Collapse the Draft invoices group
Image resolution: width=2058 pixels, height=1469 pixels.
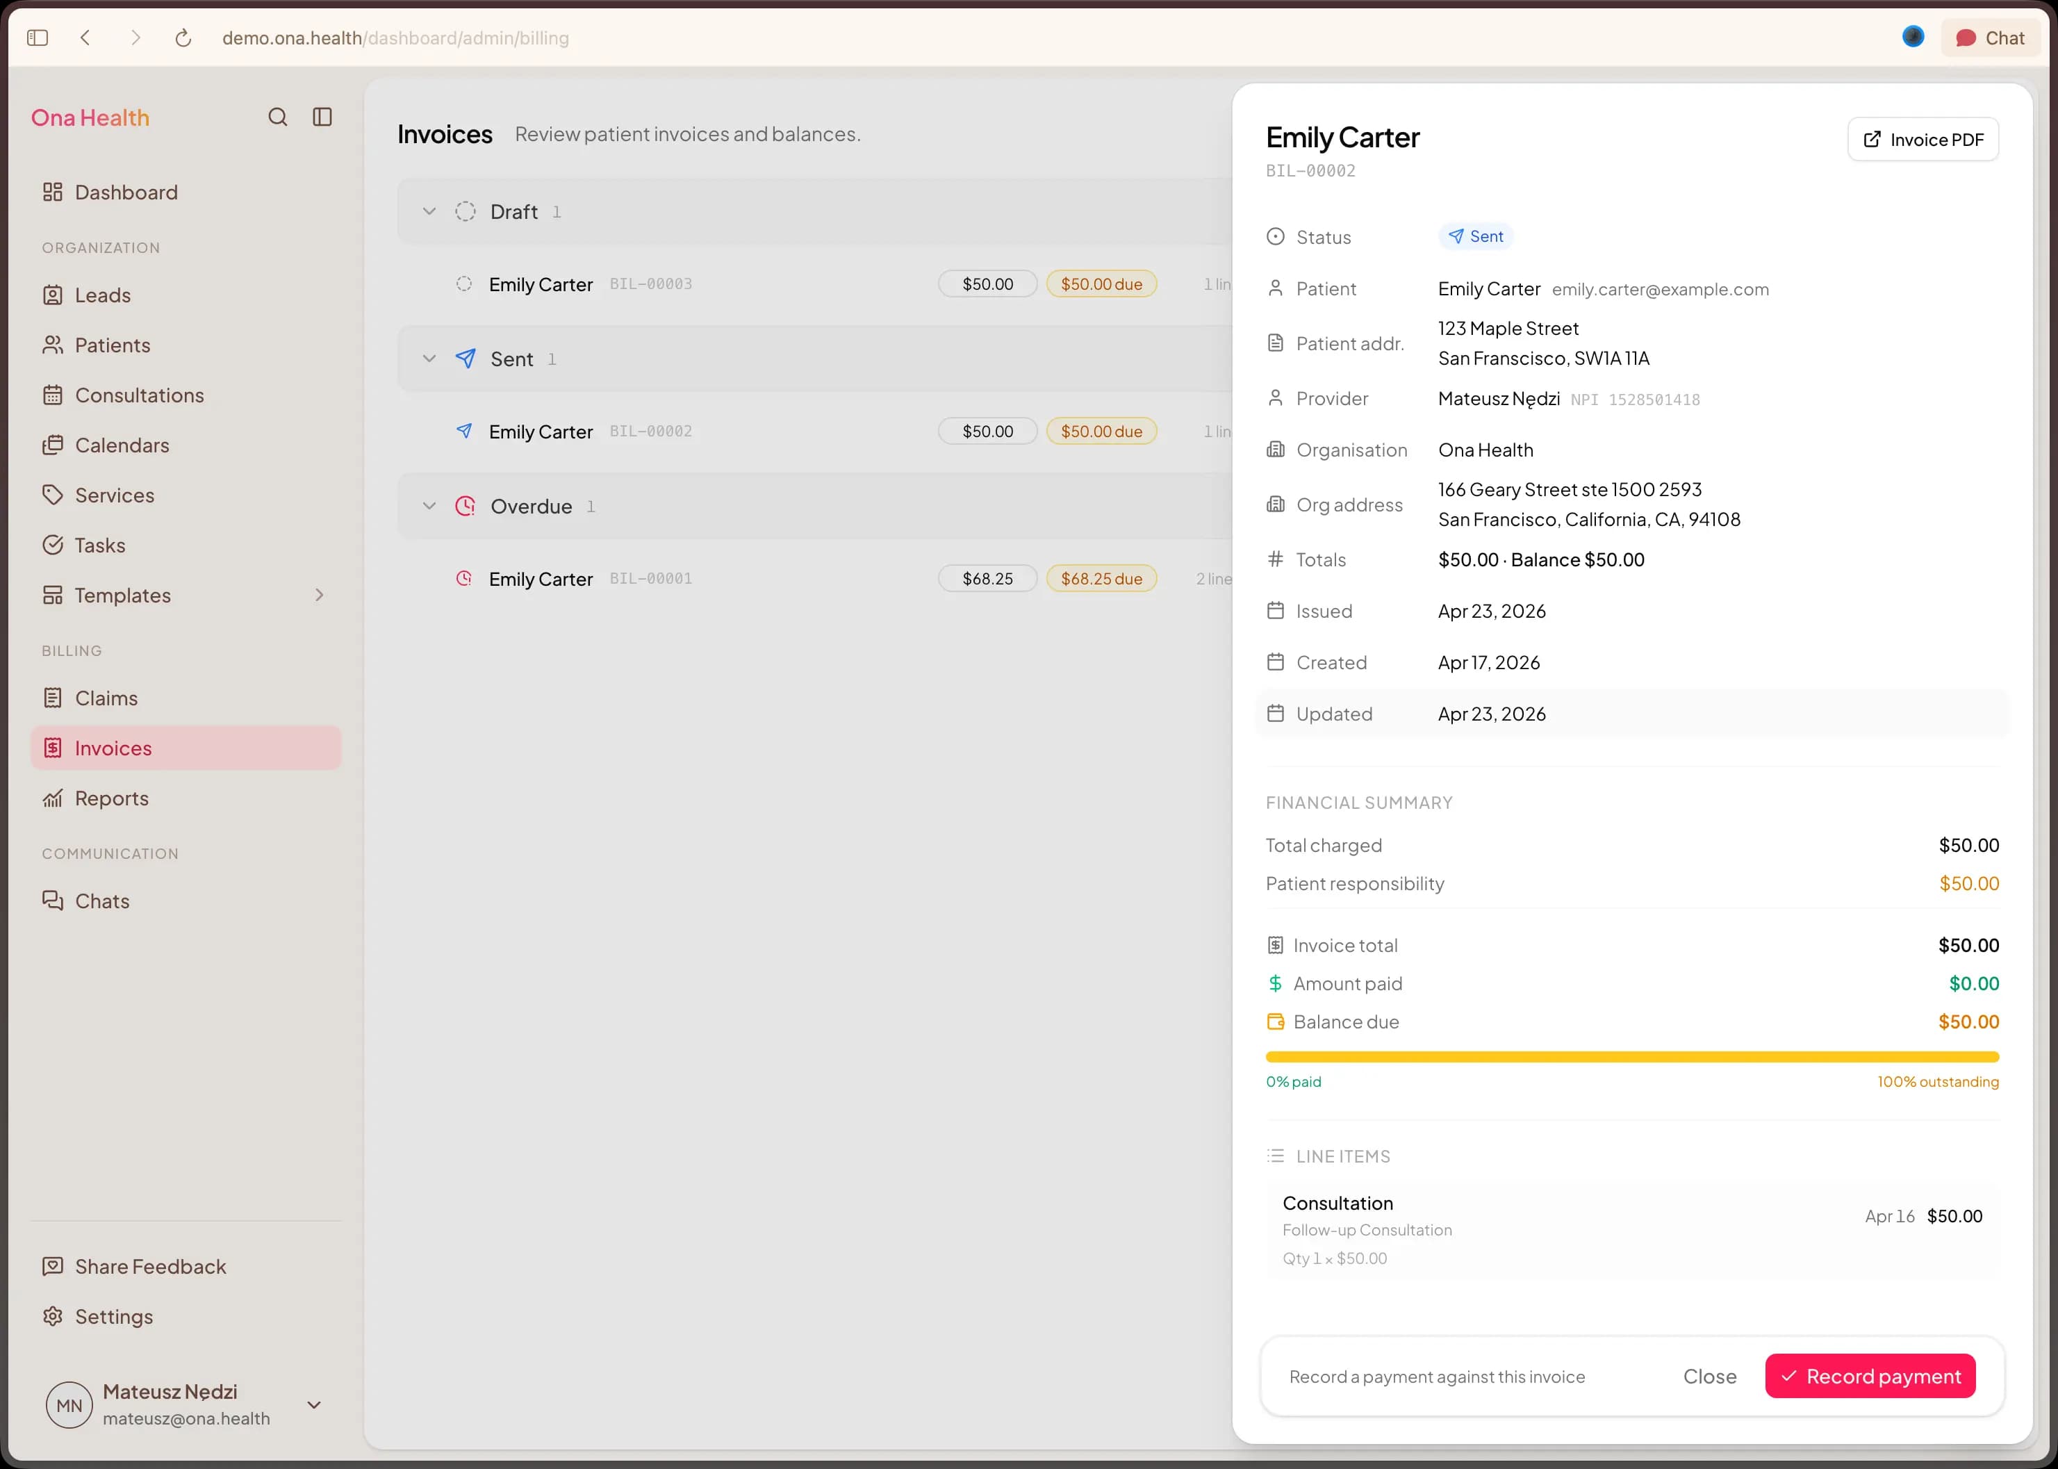point(429,211)
